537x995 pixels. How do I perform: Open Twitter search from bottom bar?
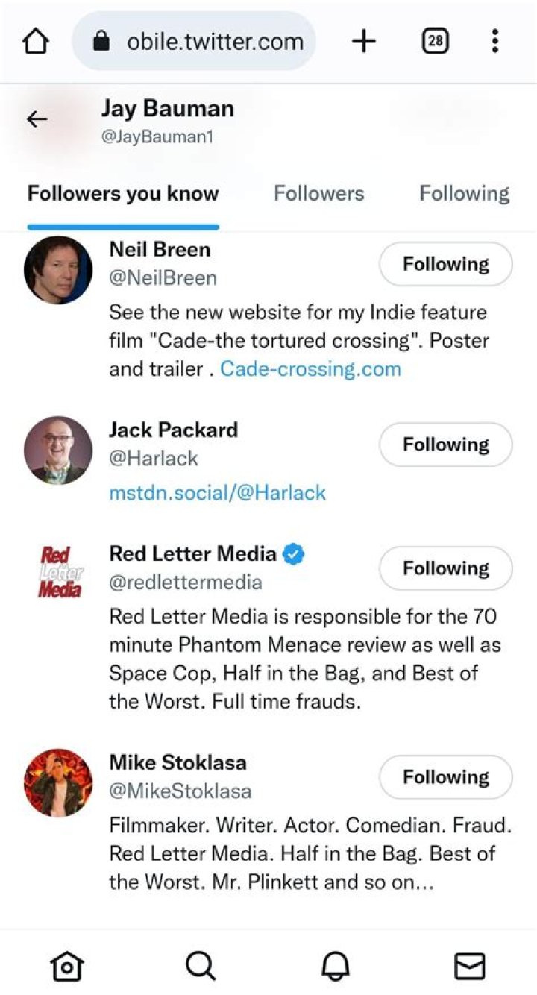click(x=200, y=966)
